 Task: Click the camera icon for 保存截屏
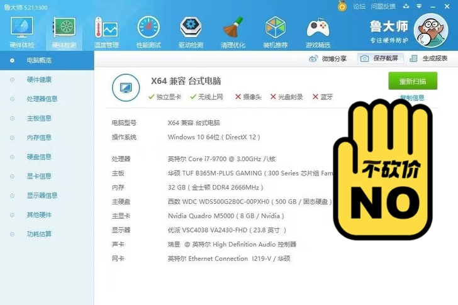click(364, 58)
